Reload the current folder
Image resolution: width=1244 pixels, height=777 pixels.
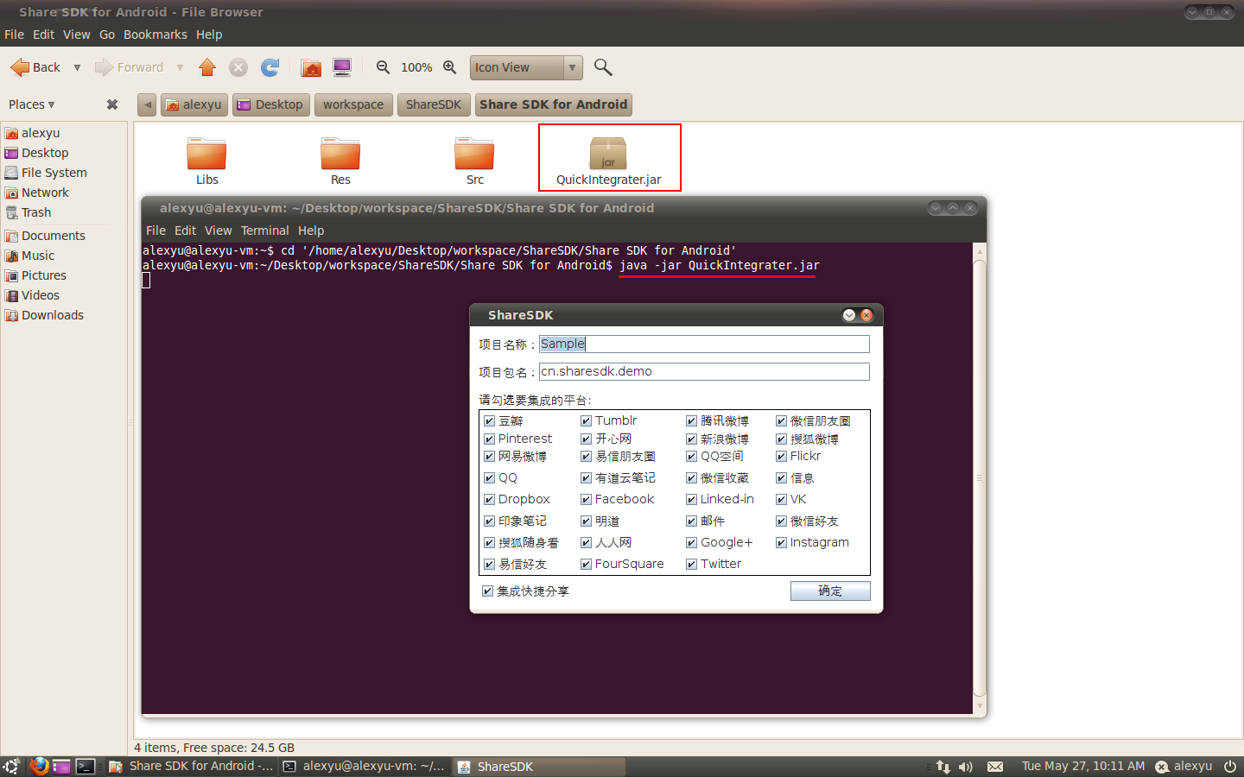click(x=270, y=67)
